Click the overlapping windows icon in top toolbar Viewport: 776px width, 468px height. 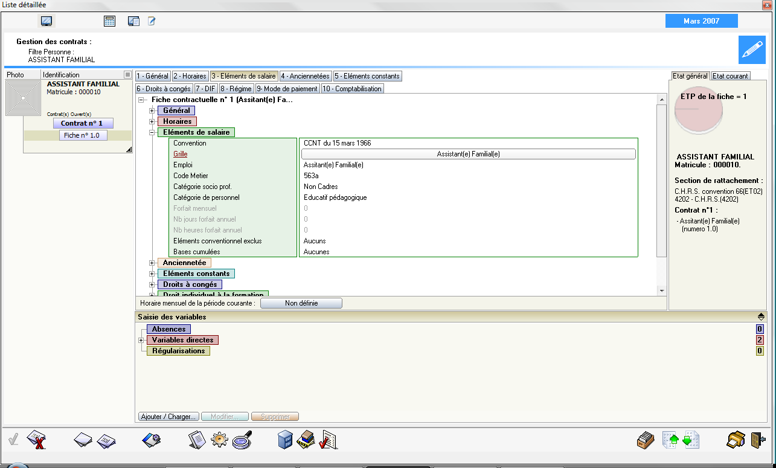[134, 21]
